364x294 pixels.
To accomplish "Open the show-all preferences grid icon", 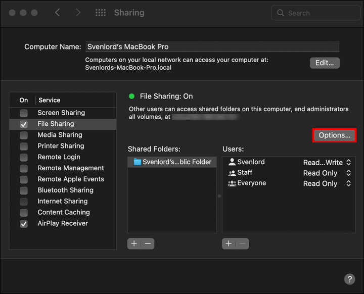I will [x=101, y=13].
